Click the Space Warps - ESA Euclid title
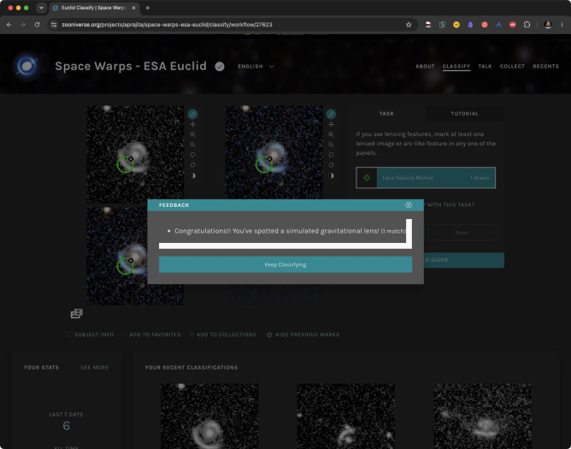571x449 pixels. 131,67
